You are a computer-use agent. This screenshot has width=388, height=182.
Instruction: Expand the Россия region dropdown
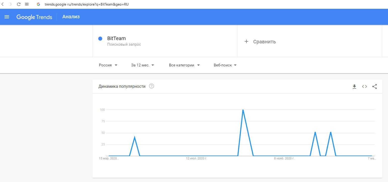pyautogui.click(x=108, y=65)
